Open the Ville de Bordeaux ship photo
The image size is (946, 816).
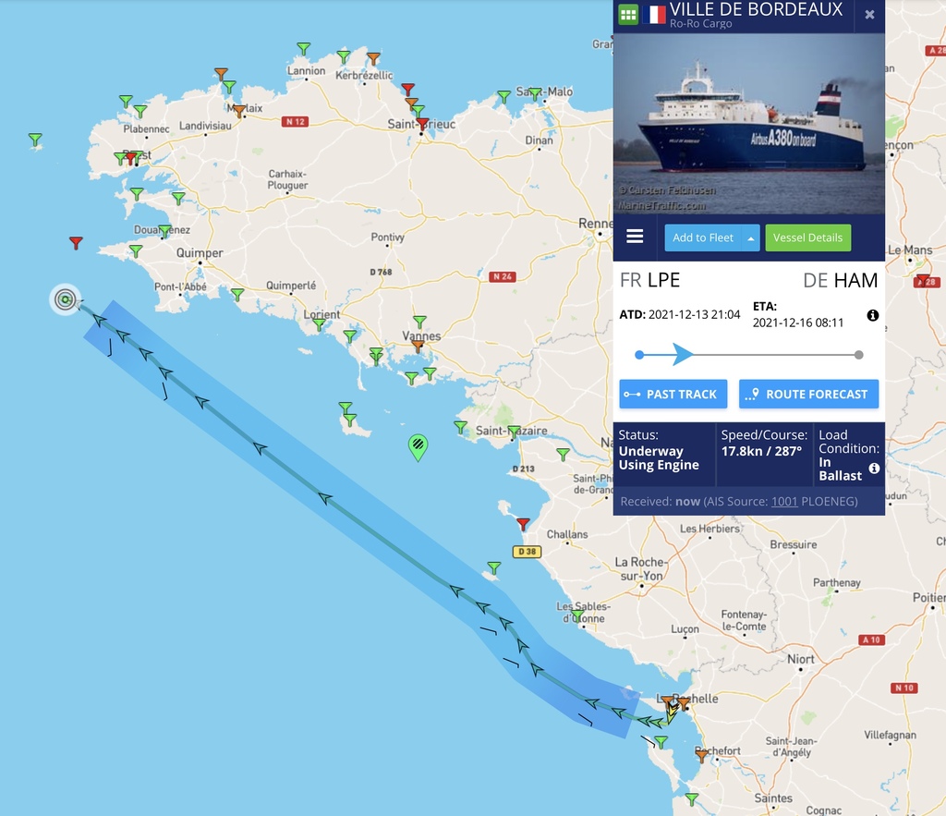[x=748, y=124]
